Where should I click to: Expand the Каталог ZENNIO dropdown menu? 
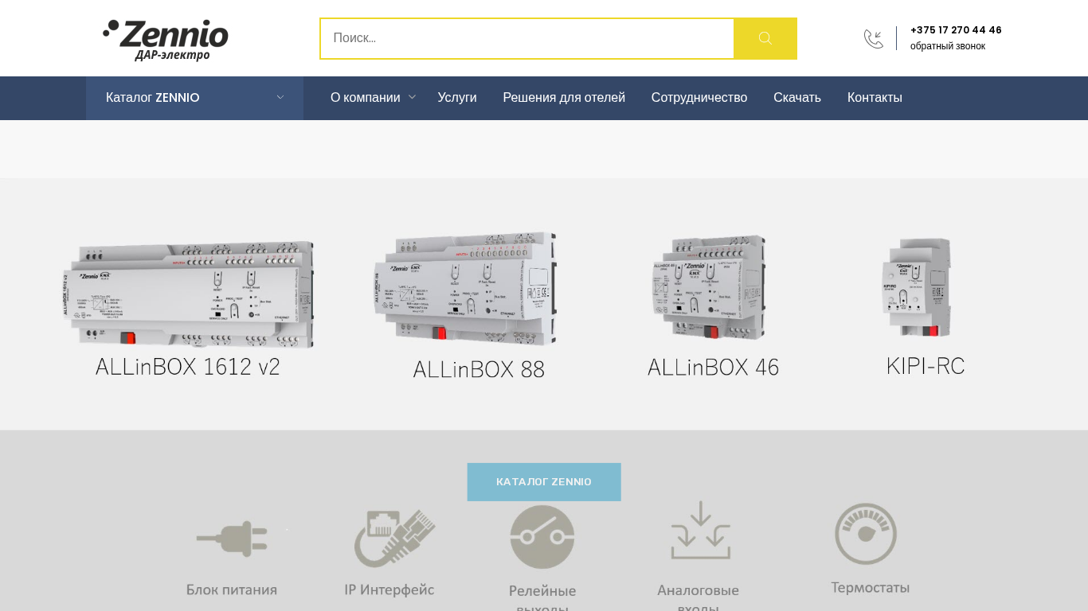(194, 98)
